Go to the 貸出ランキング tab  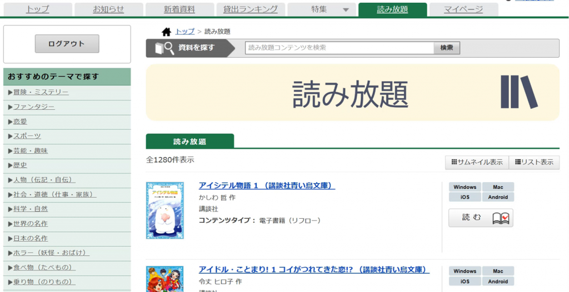coord(251,9)
